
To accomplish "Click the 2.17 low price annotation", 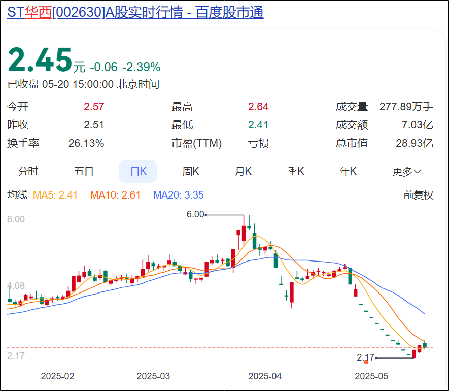I will [365, 357].
